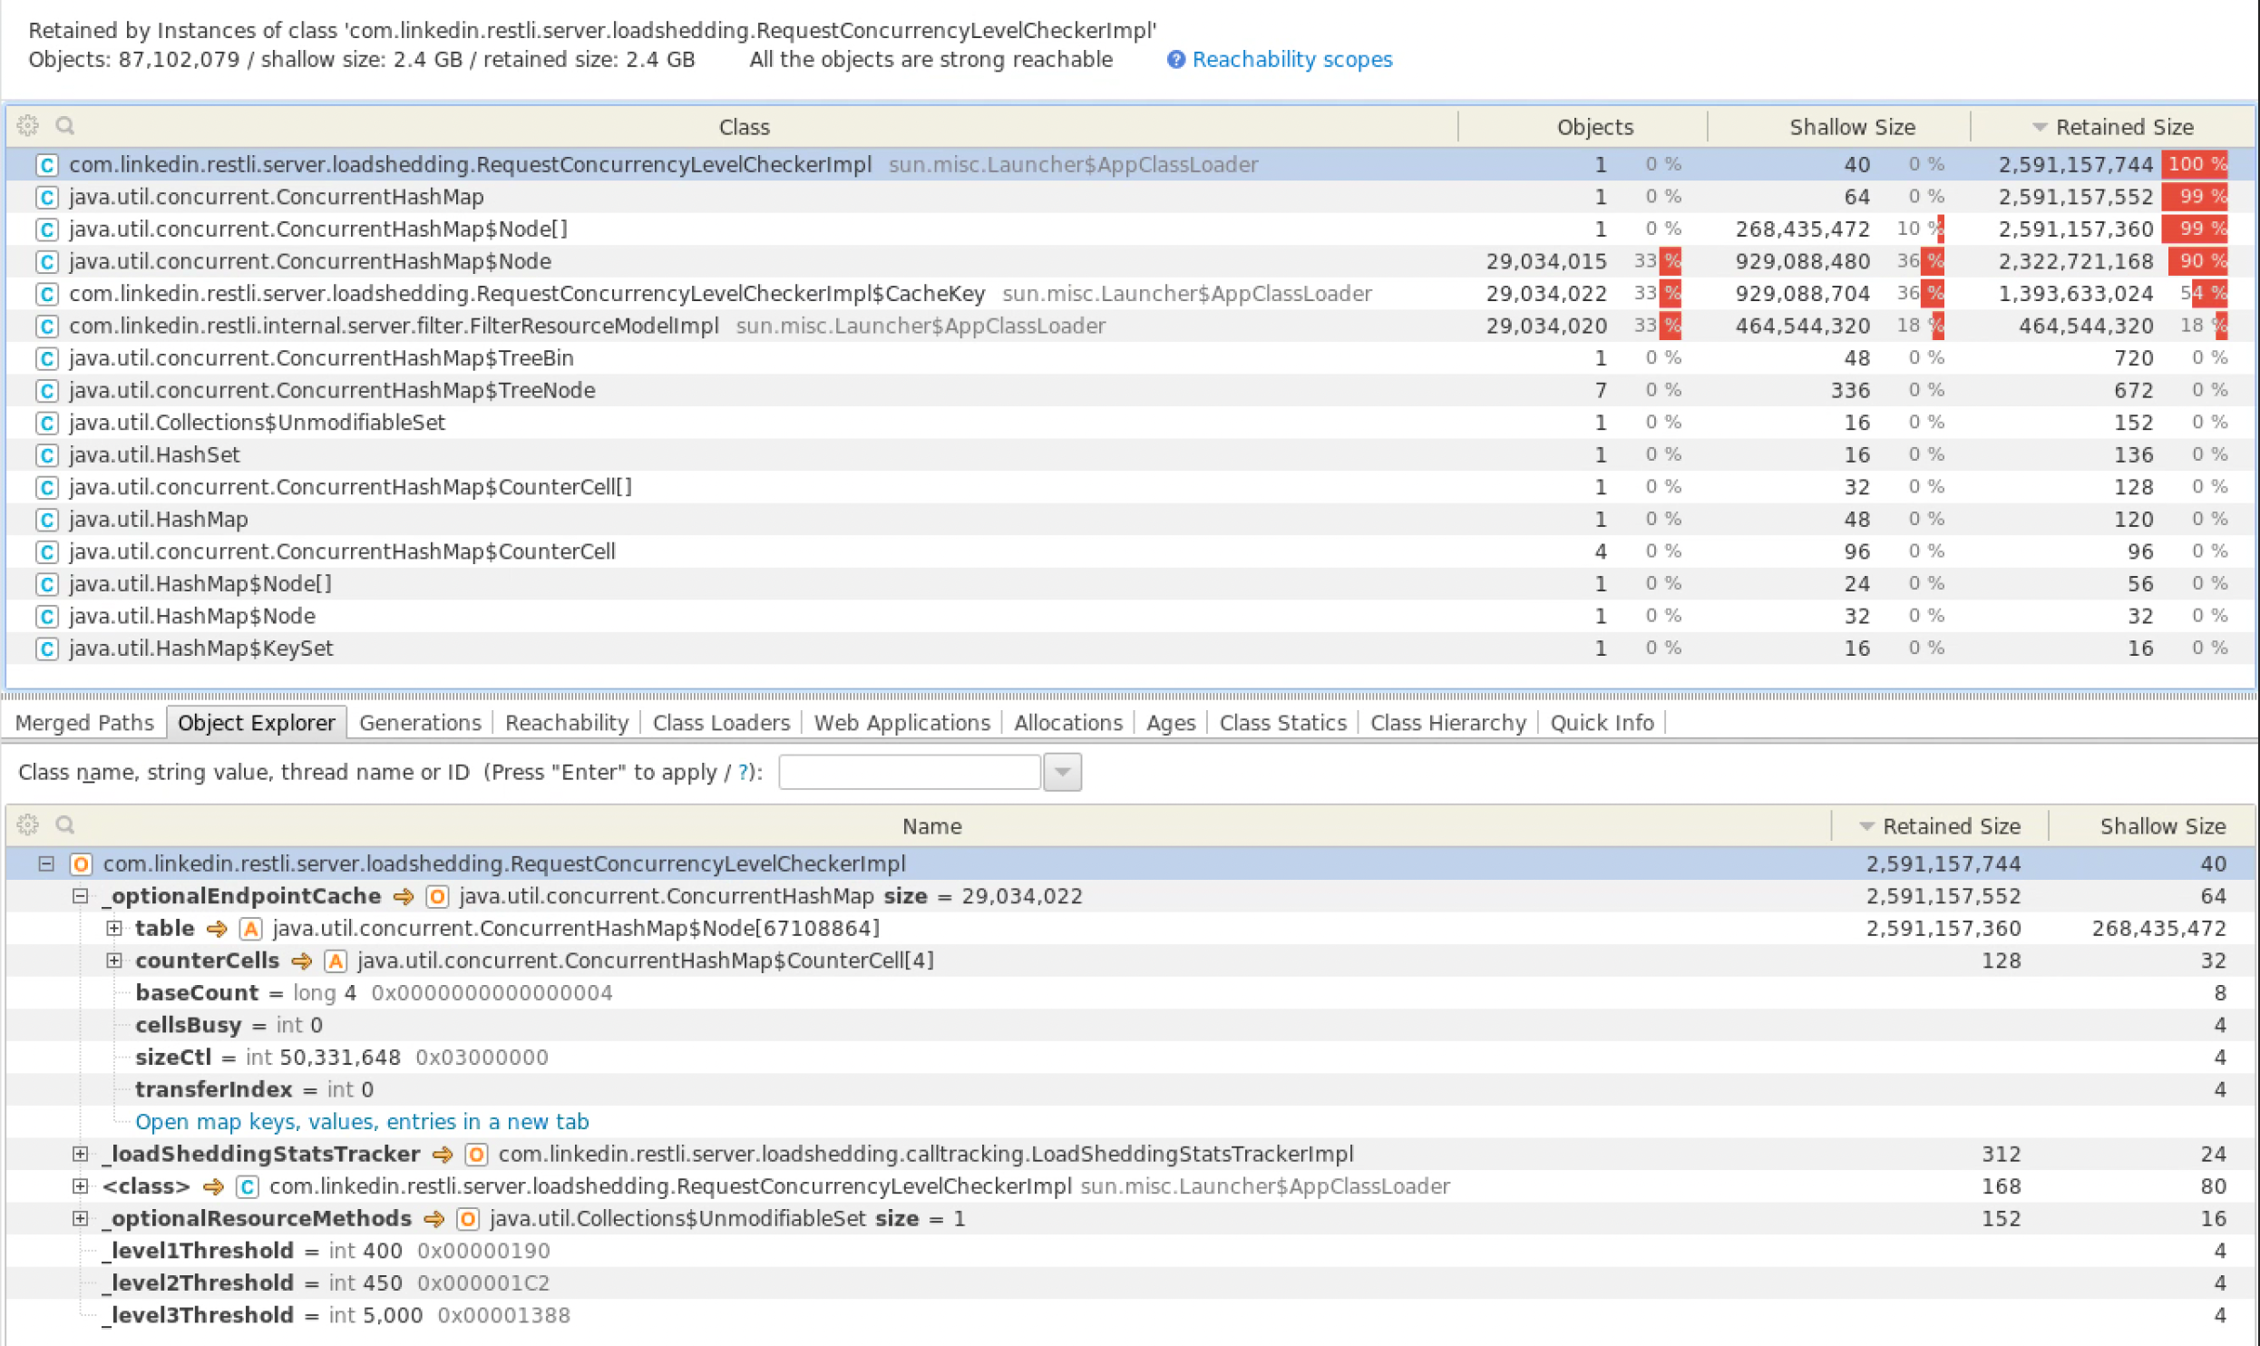Viewport: 2260px width, 1346px height.
Task: Collapse the _optionalEndpointCache node
Action: pos(80,896)
